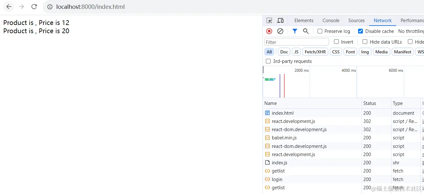Select react-dom.development.js request with status 302
Viewport: 424px width, 194px height.
[344, 130]
